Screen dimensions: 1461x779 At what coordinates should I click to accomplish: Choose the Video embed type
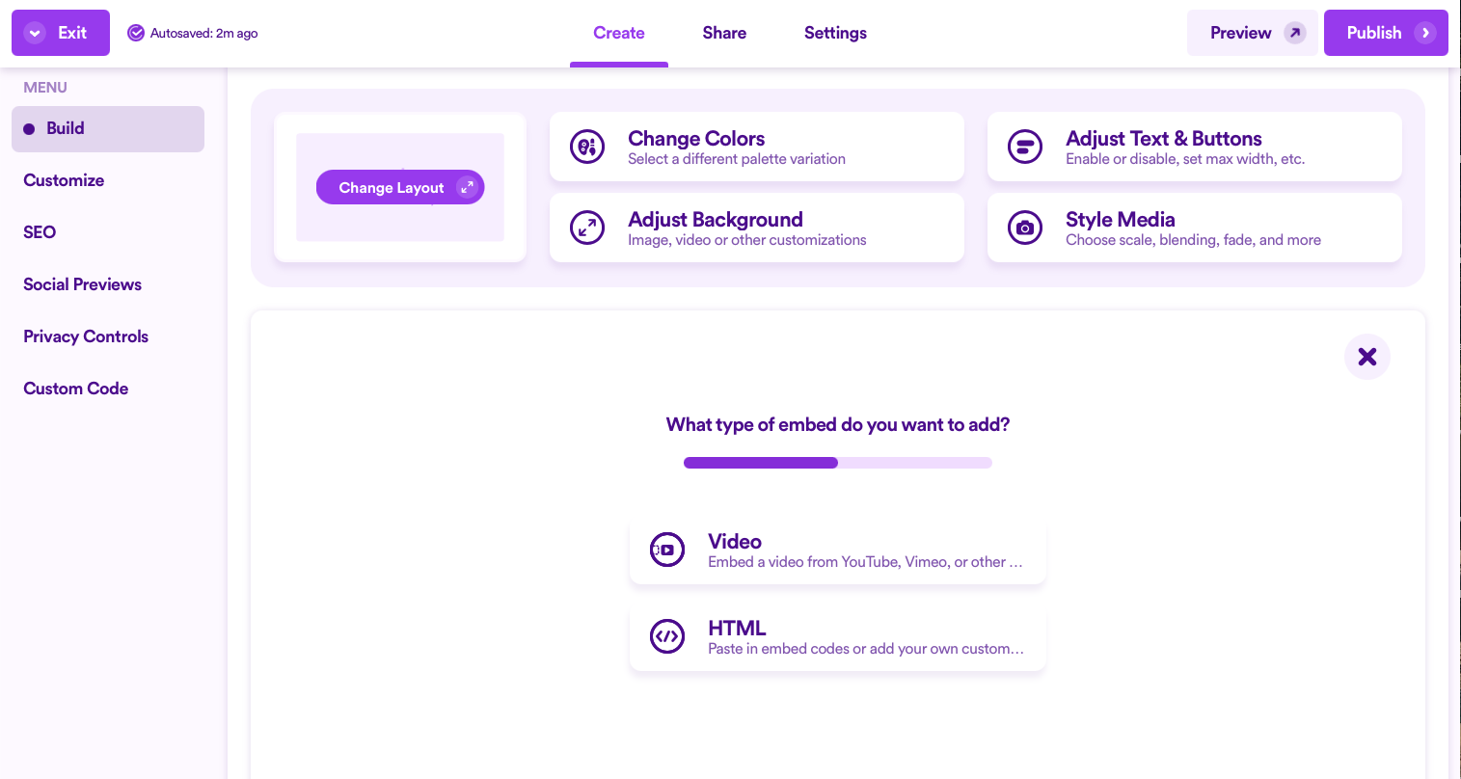838,550
